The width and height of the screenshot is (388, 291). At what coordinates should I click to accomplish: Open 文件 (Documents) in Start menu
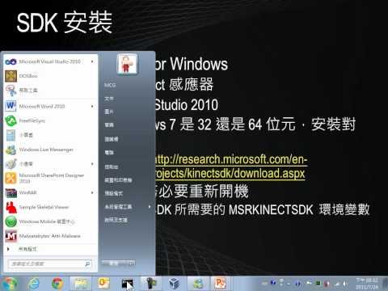click(x=109, y=99)
